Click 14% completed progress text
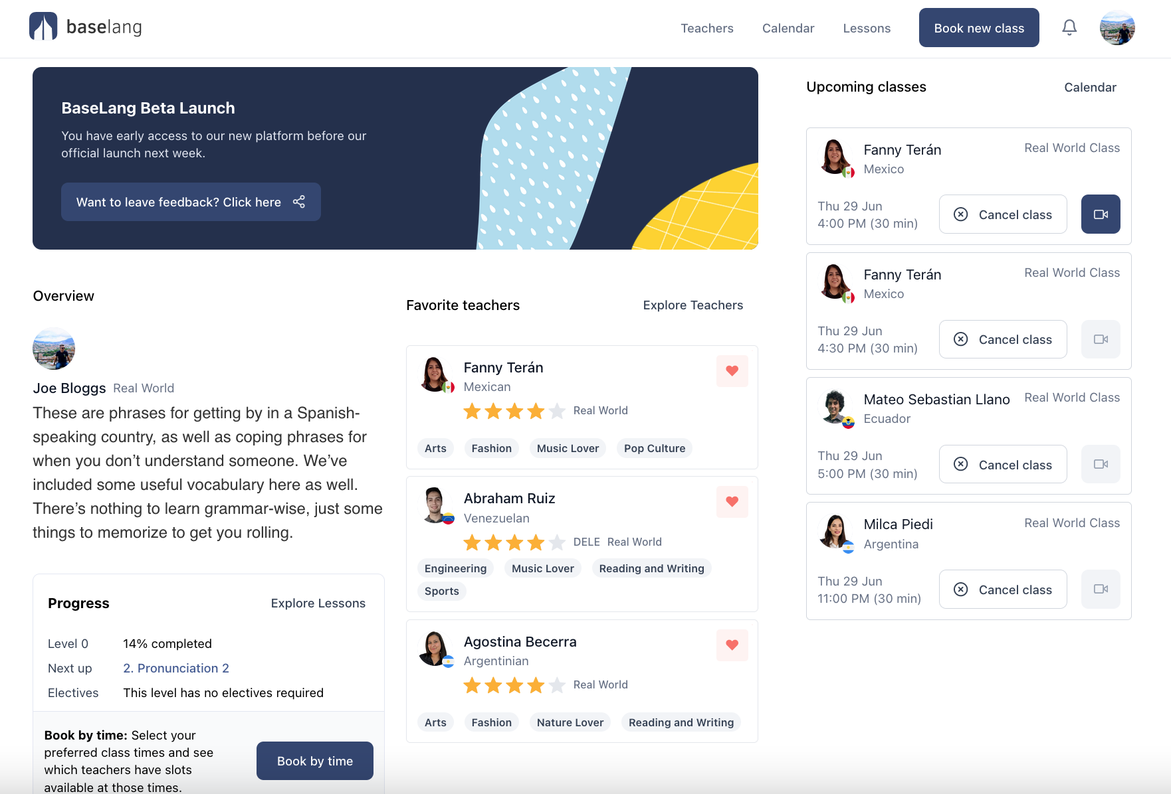 point(167,644)
